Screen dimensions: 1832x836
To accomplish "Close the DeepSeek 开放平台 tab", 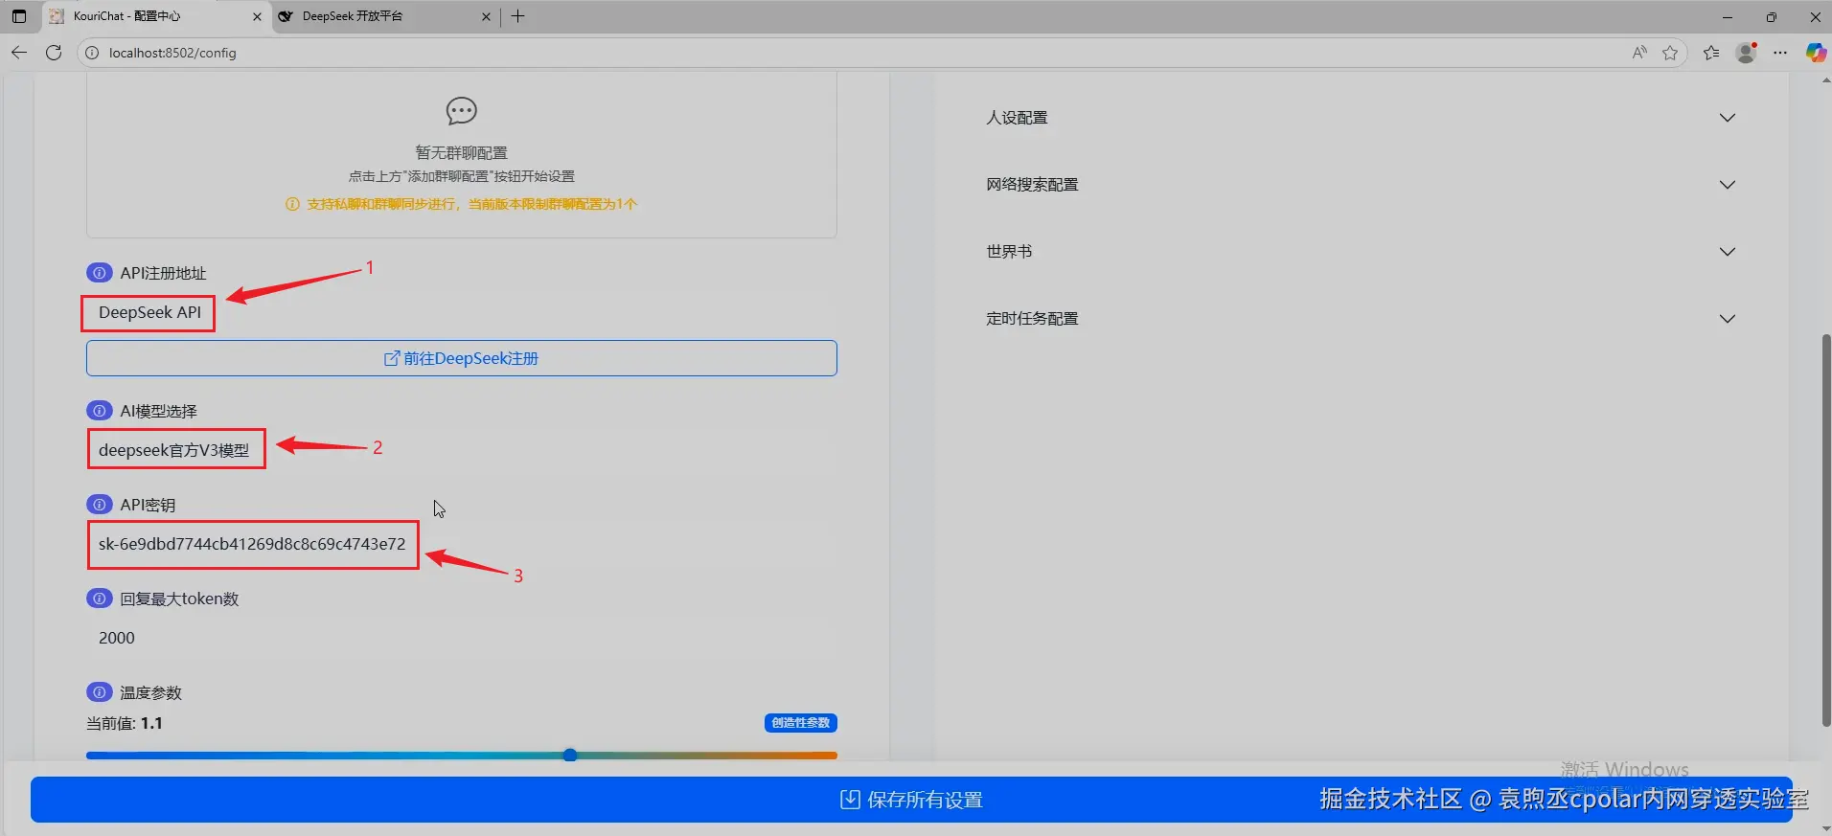I will [486, 16].
